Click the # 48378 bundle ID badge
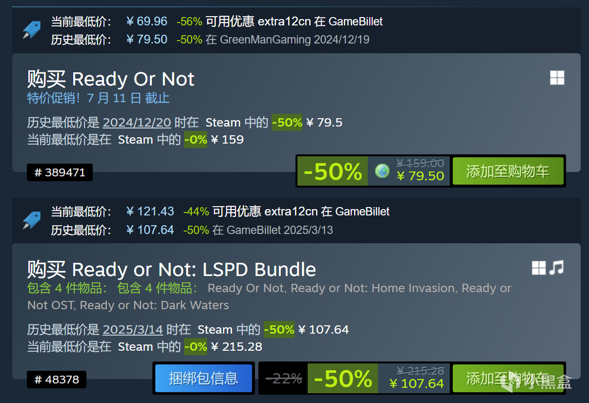The image size is (589, 403). point(57,380)
